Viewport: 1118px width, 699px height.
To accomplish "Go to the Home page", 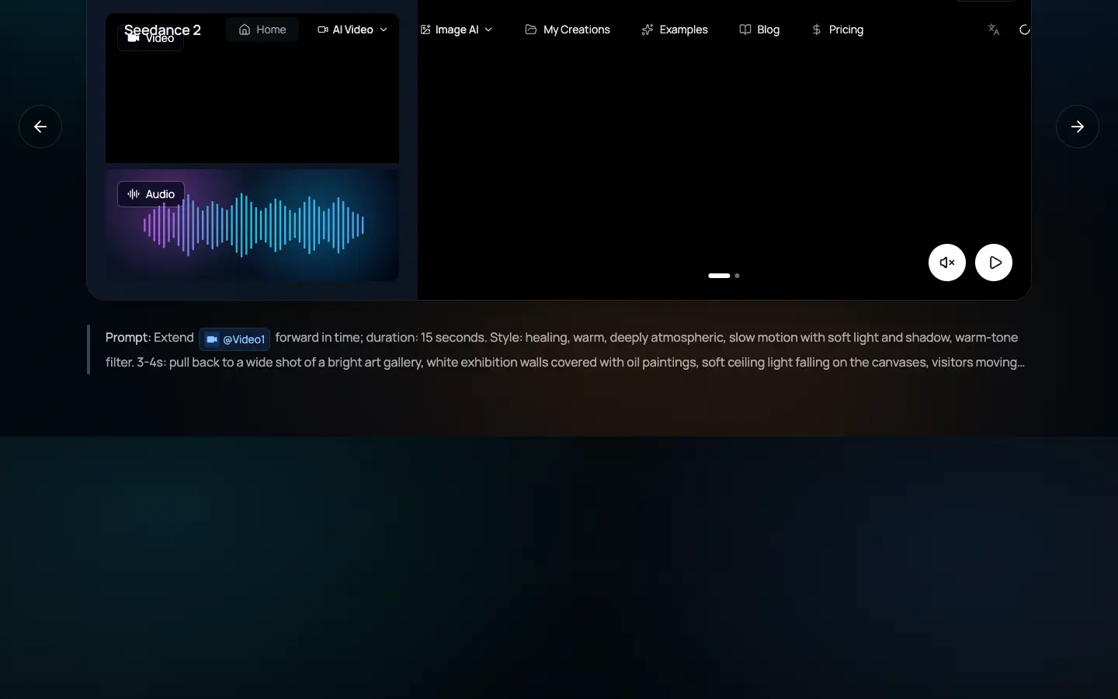I will pyautogui.click(x=262, y=30).
